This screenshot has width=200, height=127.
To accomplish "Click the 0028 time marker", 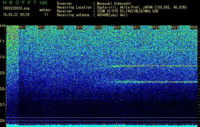I will click(155, 27).
